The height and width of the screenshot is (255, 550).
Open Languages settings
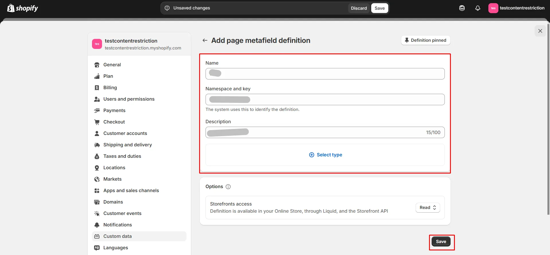(x=139, y=248)
